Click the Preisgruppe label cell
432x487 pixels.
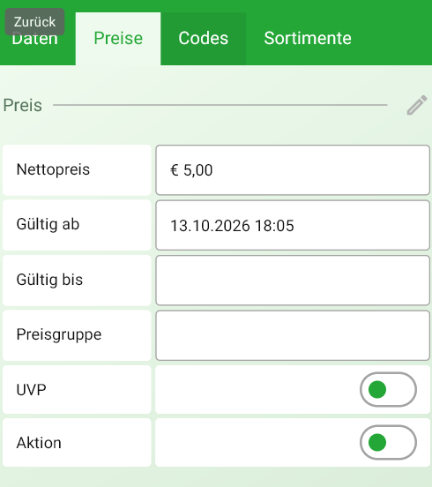click(x=77, y=335)
